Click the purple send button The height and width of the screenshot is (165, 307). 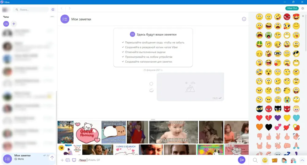click(x=242, y=160)
